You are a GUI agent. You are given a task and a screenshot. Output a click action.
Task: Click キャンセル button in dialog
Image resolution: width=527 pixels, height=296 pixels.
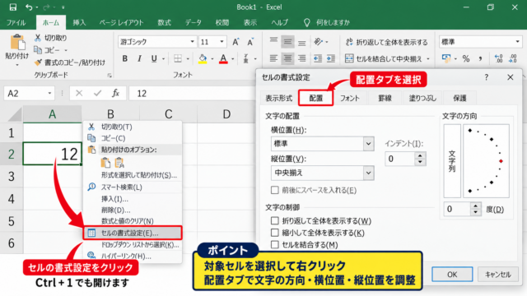coord(497,275)
